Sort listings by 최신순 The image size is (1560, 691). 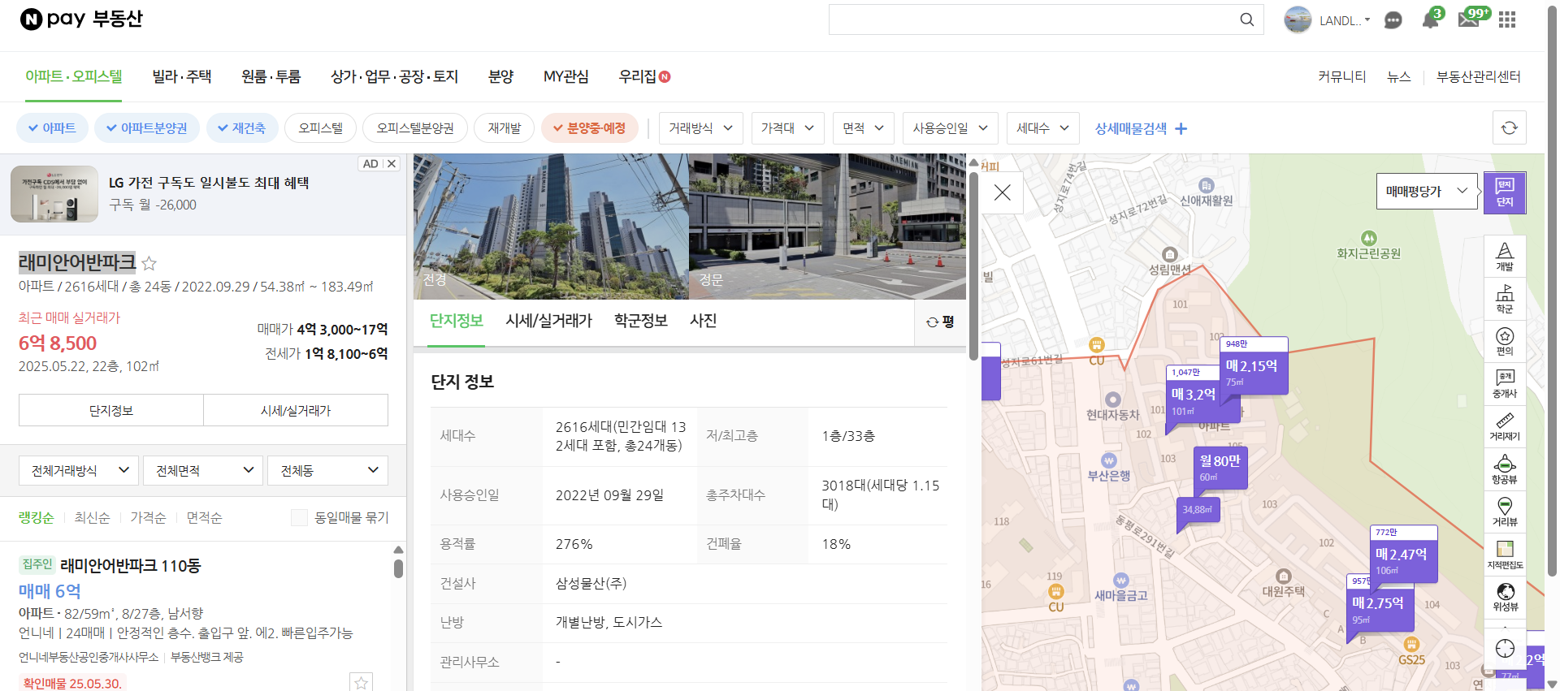(x=92, y=517)
